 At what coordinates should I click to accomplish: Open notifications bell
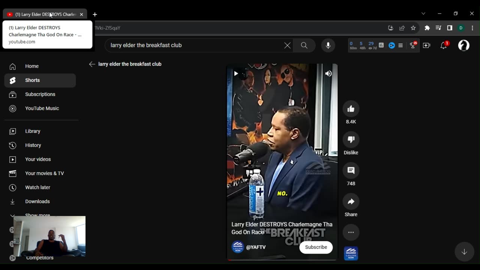(444, 45)
